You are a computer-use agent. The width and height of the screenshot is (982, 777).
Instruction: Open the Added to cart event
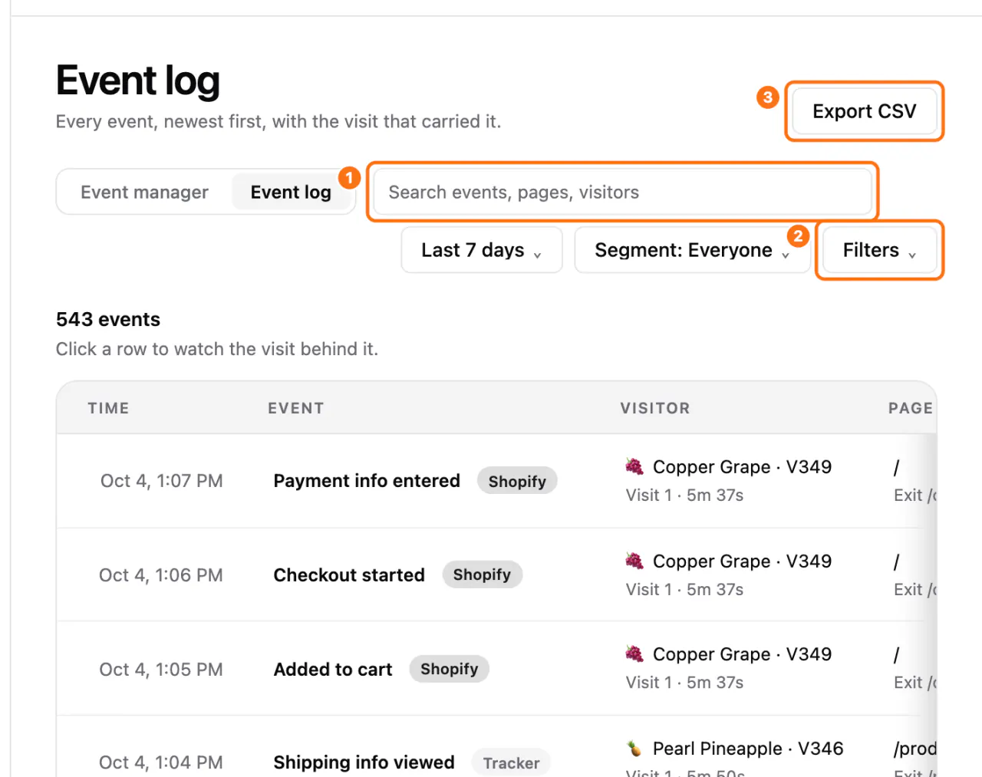(333, 670)
